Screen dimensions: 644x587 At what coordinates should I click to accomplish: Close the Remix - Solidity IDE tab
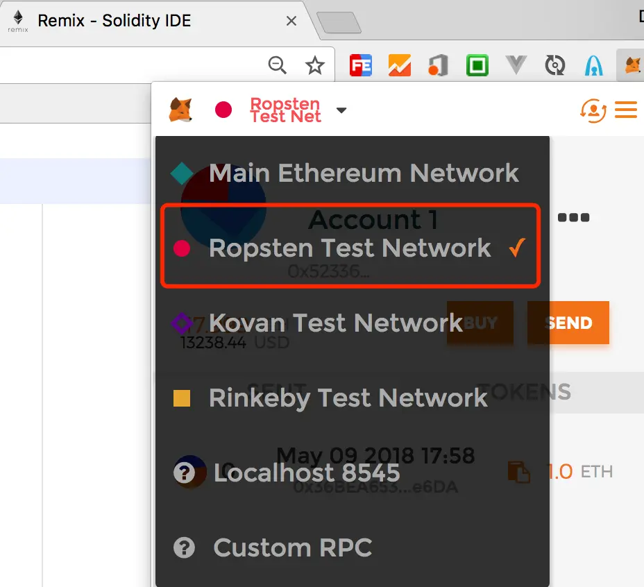(x=291, y=21)
